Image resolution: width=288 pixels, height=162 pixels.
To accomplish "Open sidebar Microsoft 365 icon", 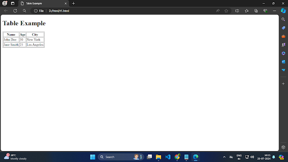I will click(x=283, y=53).
